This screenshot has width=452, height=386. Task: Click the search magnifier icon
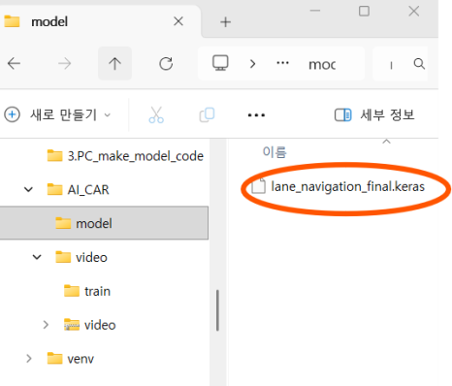(419, 64)
